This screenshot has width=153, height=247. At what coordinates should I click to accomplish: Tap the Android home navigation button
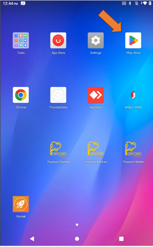pos(77,239)
